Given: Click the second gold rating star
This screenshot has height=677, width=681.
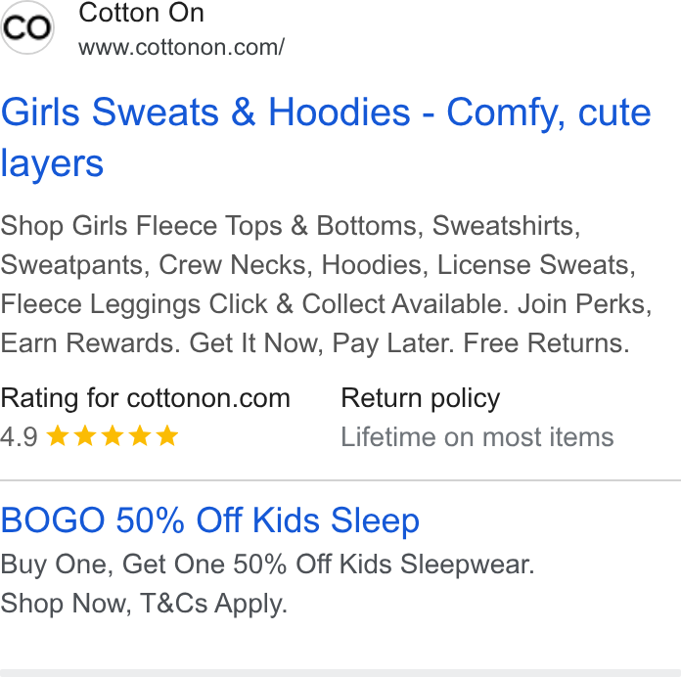Looking at the screenshot, I should point(85,436).
